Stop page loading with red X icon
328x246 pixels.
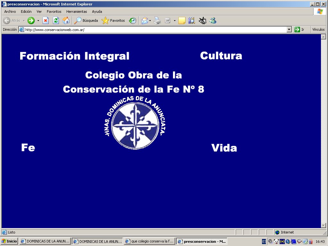45,20
